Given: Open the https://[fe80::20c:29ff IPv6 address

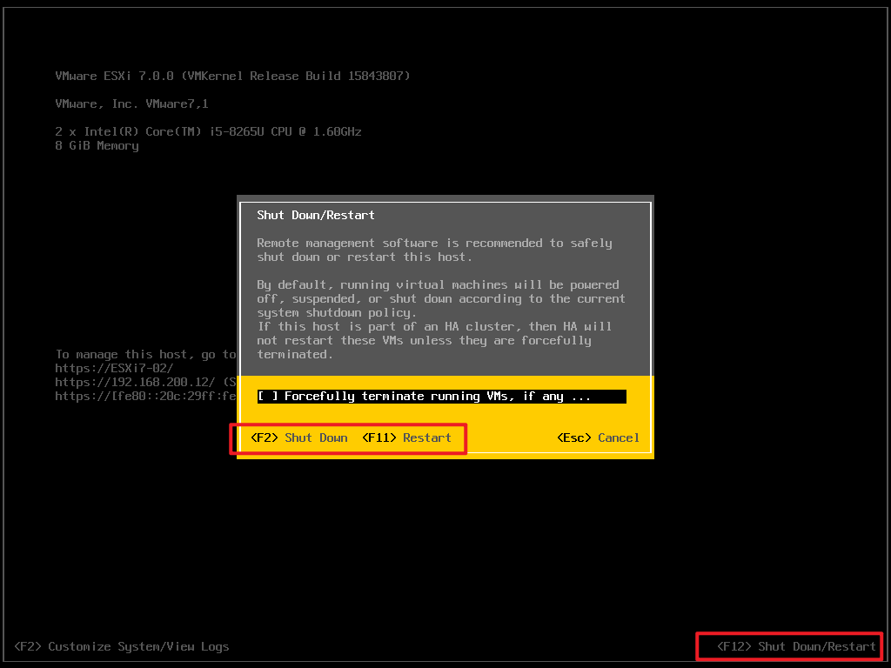Looking at the screenshot, I should click(145, 396).
